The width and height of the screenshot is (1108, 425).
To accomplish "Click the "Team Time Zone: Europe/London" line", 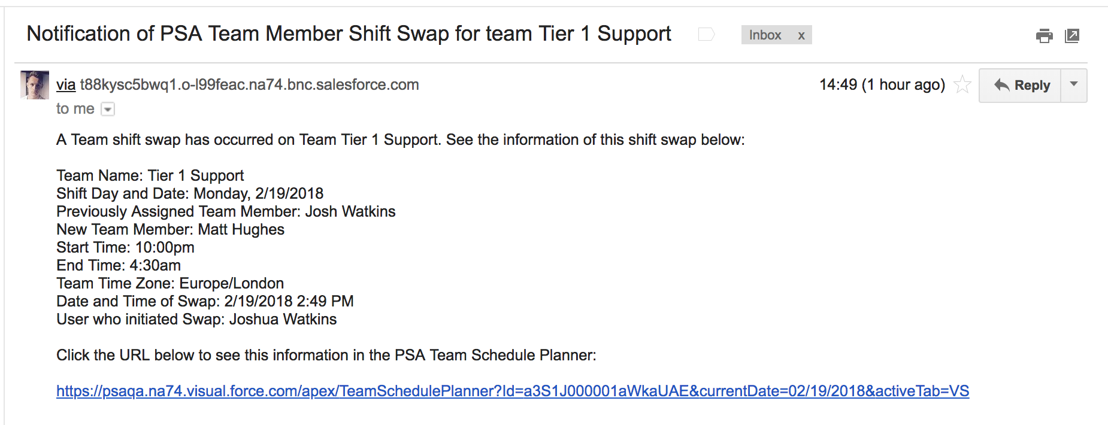I will (x=170, y=284).
